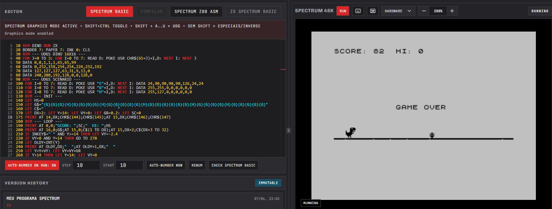
Task: Run the Spectrum 48K program
Action: (x=343, y=11)
